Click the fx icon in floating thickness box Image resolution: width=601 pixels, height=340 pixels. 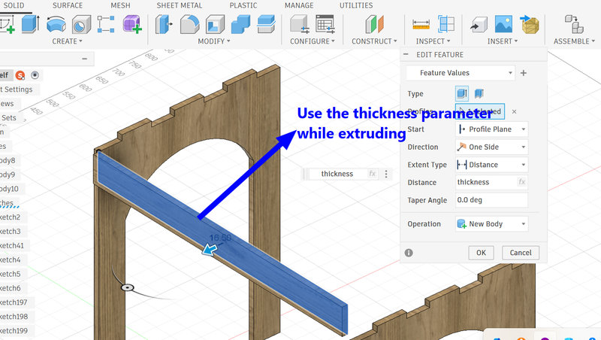[x=372, y=174]
